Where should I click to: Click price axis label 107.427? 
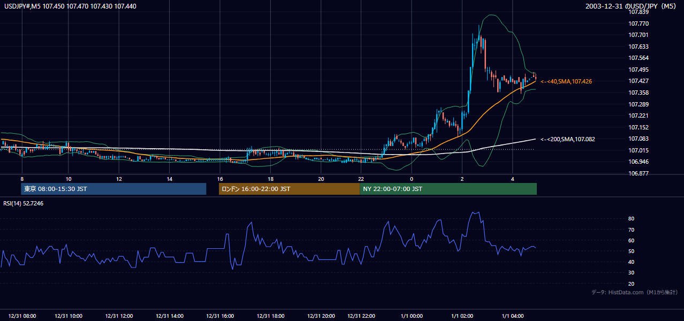point(638,81)
